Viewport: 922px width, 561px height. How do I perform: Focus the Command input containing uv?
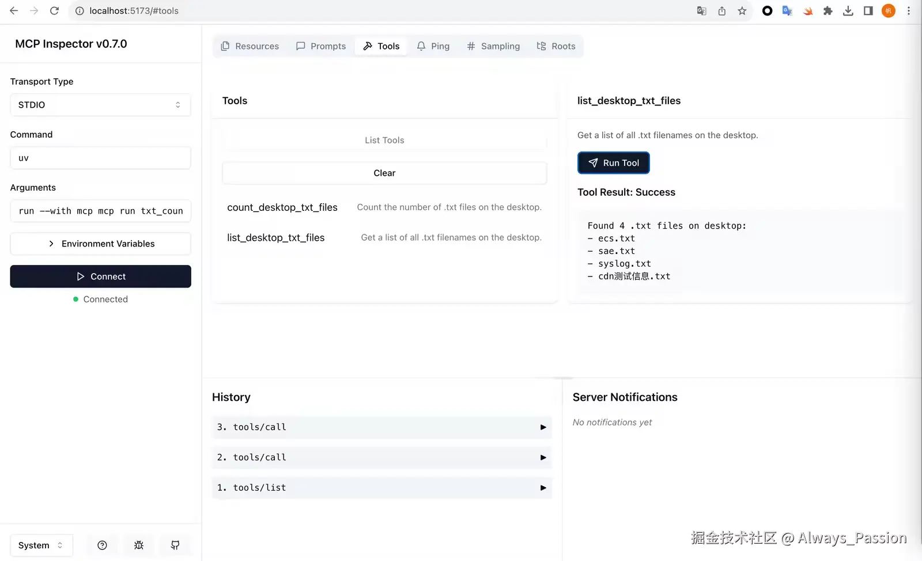[x=100, y=158]
